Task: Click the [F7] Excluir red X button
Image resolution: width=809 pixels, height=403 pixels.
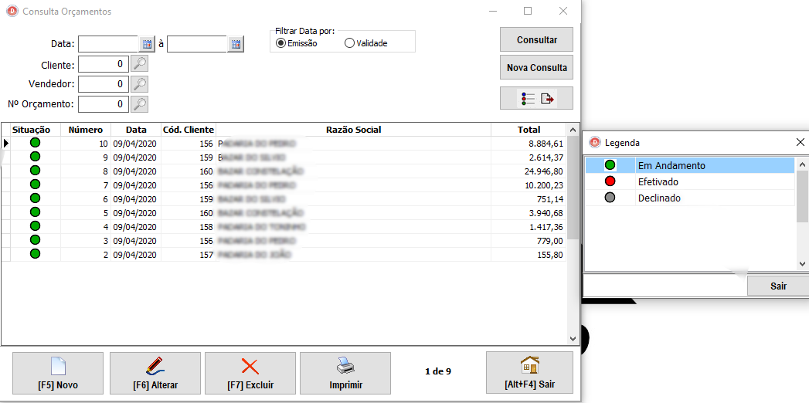Action: click(x=250, y=373)
